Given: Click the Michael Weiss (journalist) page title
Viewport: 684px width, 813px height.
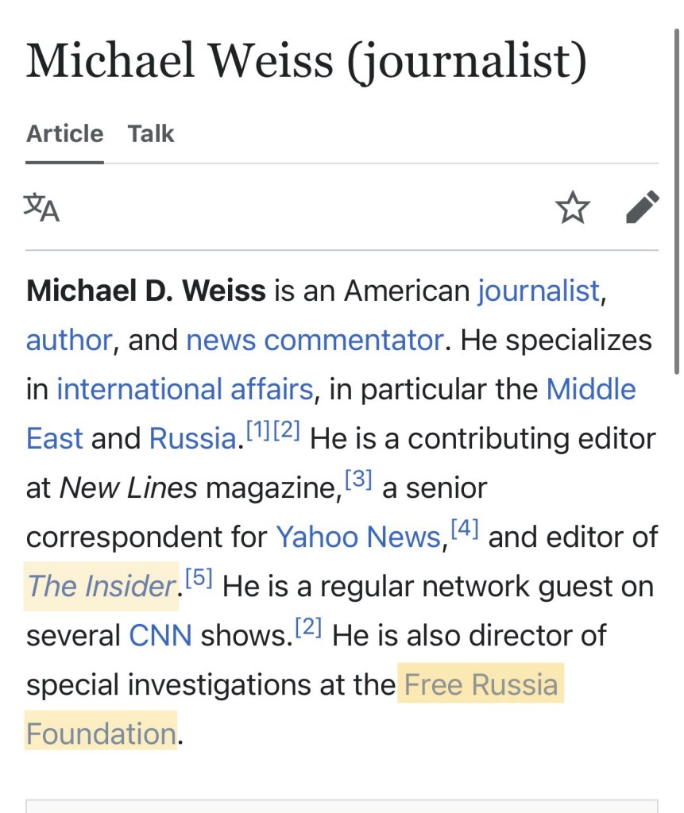Looking at the screenshot, I should (x=306, y=62).
